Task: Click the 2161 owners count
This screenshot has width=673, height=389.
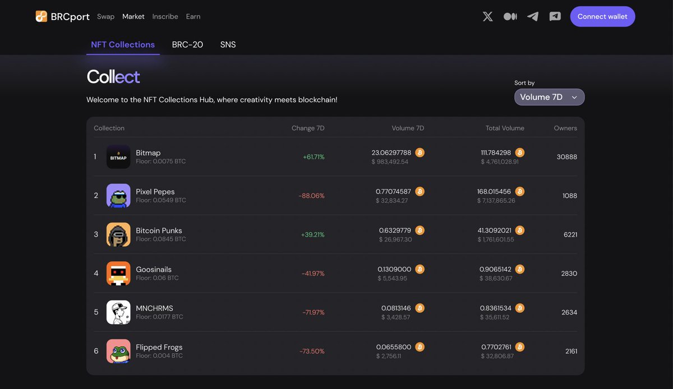Action: click(571, 351)
